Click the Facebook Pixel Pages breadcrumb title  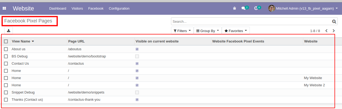coord(28,21)
